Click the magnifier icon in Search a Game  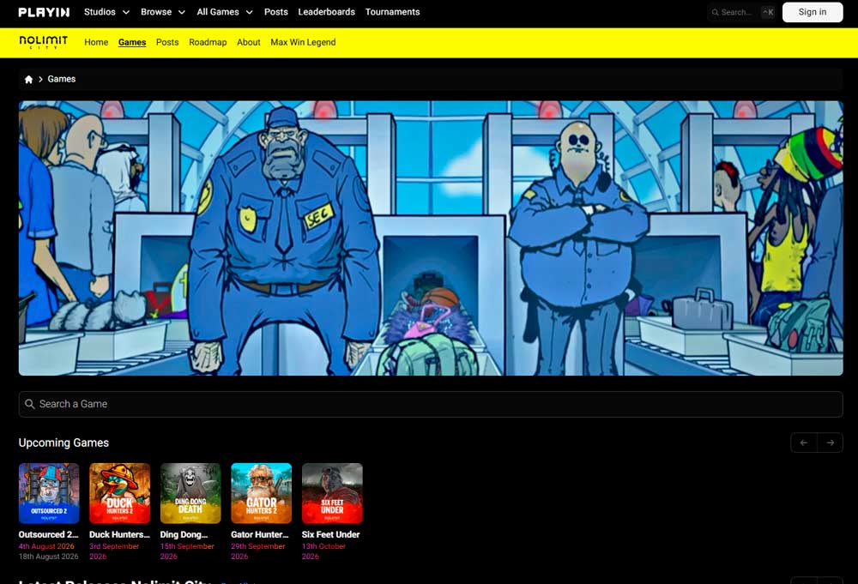pos(30,404)
